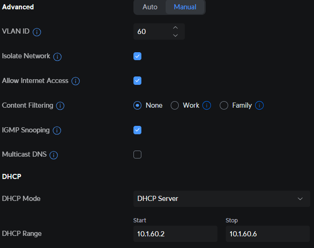Click the DHCP Range Start field
The height and width of the screenshot is (248, 314).
click(175, 234)
